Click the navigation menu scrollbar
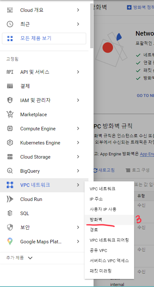This screenshot has width=154, height=287. tap(92, 26)
